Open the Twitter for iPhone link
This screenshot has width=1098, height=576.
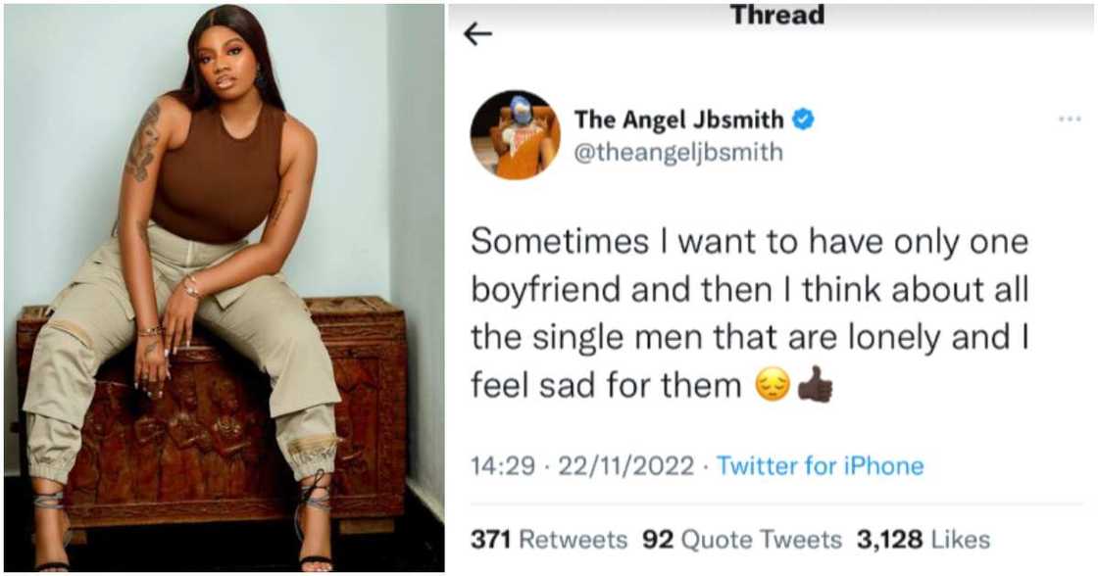click(x=820, y=465)
